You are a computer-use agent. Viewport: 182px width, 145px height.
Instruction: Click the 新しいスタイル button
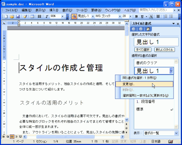[x=165, y=50]
